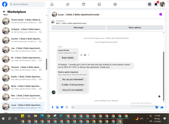This screenshot has height=124, width=169.
Task: Click the conversation list scrollbar
Action: [x=47, y=64]
